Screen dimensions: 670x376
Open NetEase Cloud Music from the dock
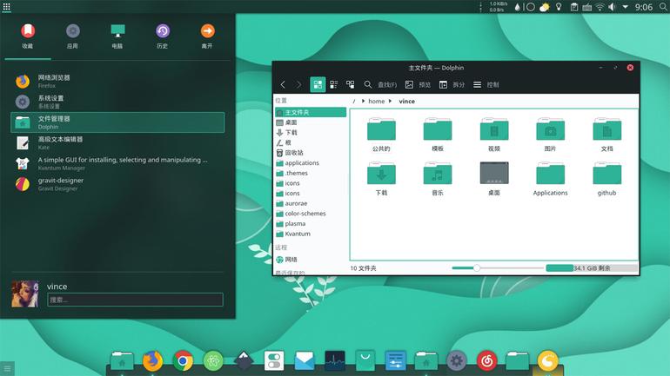pyautogui.click(x=486, y=361)
